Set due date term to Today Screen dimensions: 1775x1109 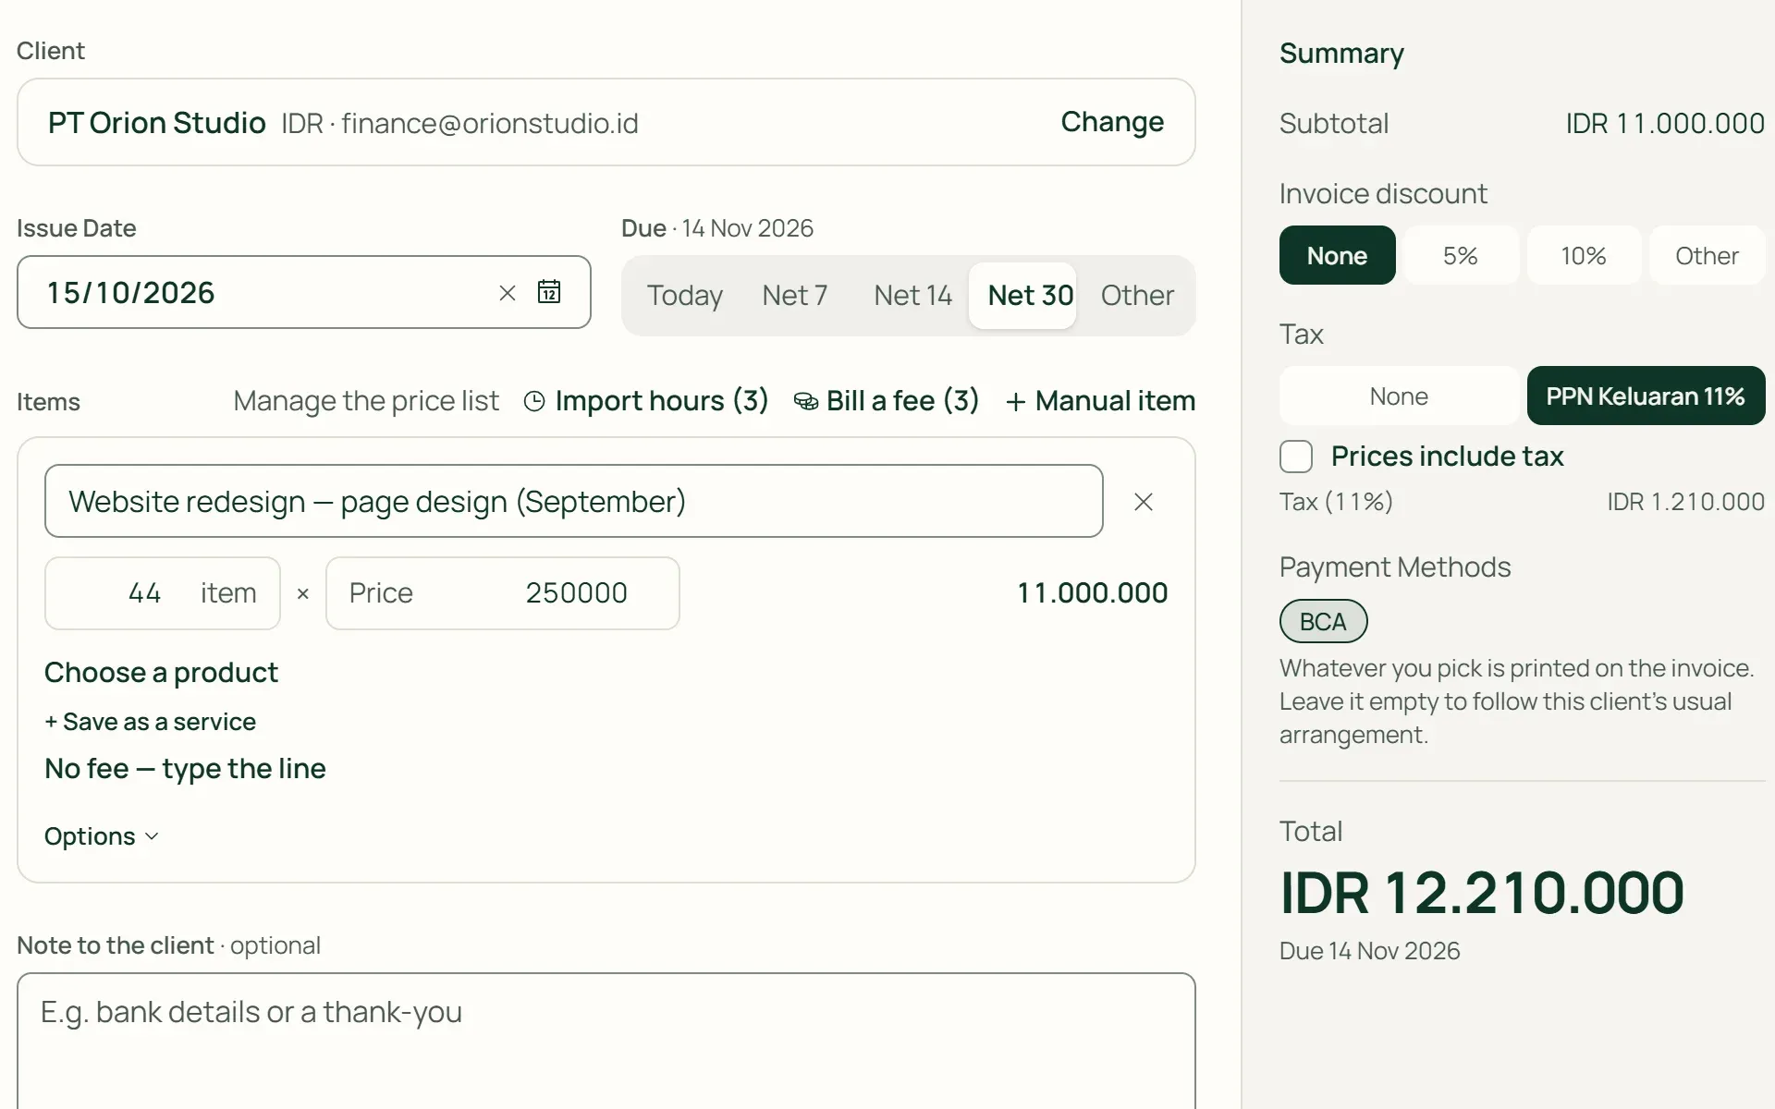coord(684,296)
